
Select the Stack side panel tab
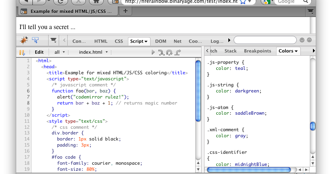[x=230, y=51]
